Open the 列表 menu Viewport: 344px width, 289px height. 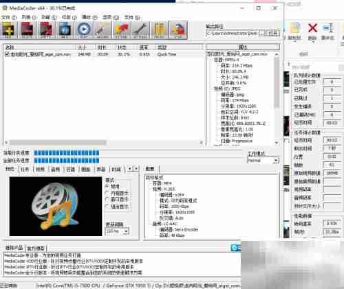pyautogui.click(x=29, y=17)
